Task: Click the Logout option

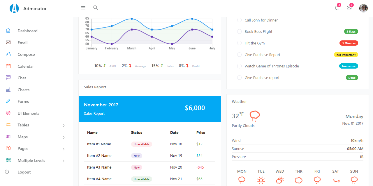Action: [x=24, y=172]
